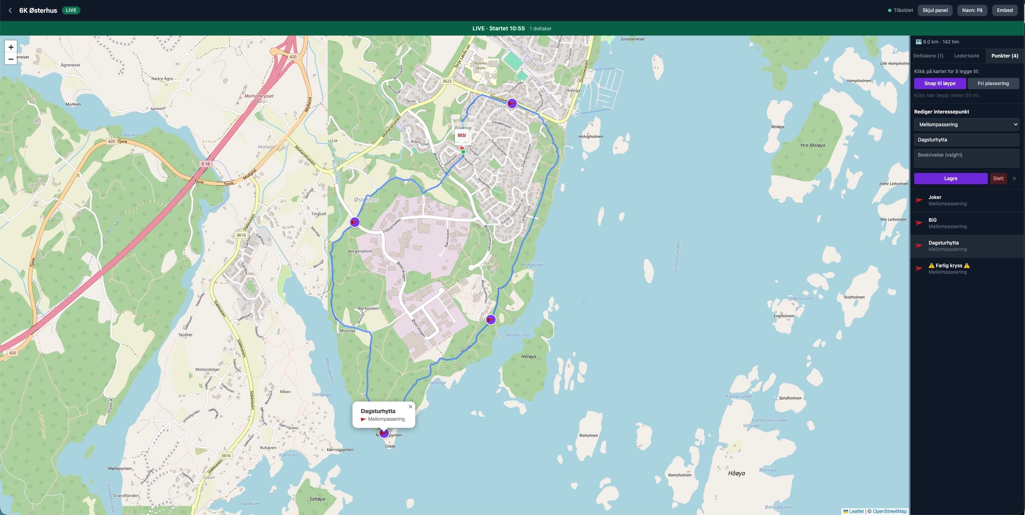Switch to the Ledertavle tab

[967, 56]
